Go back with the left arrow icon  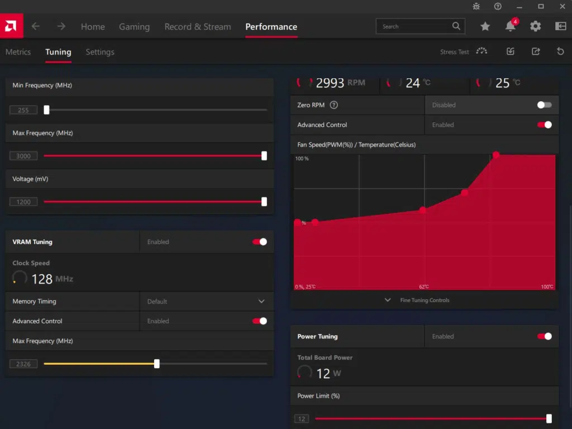(36, 26)
